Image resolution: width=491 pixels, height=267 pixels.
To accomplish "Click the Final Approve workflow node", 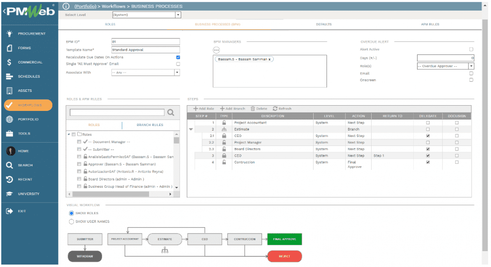I will pos(284,239).
